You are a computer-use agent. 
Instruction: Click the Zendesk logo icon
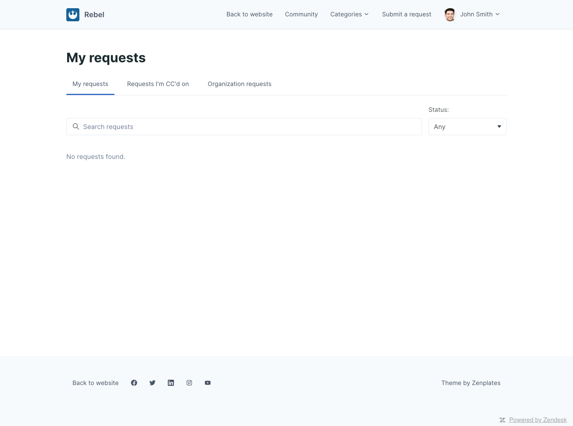pyautogui.click(x=502, y=420)
